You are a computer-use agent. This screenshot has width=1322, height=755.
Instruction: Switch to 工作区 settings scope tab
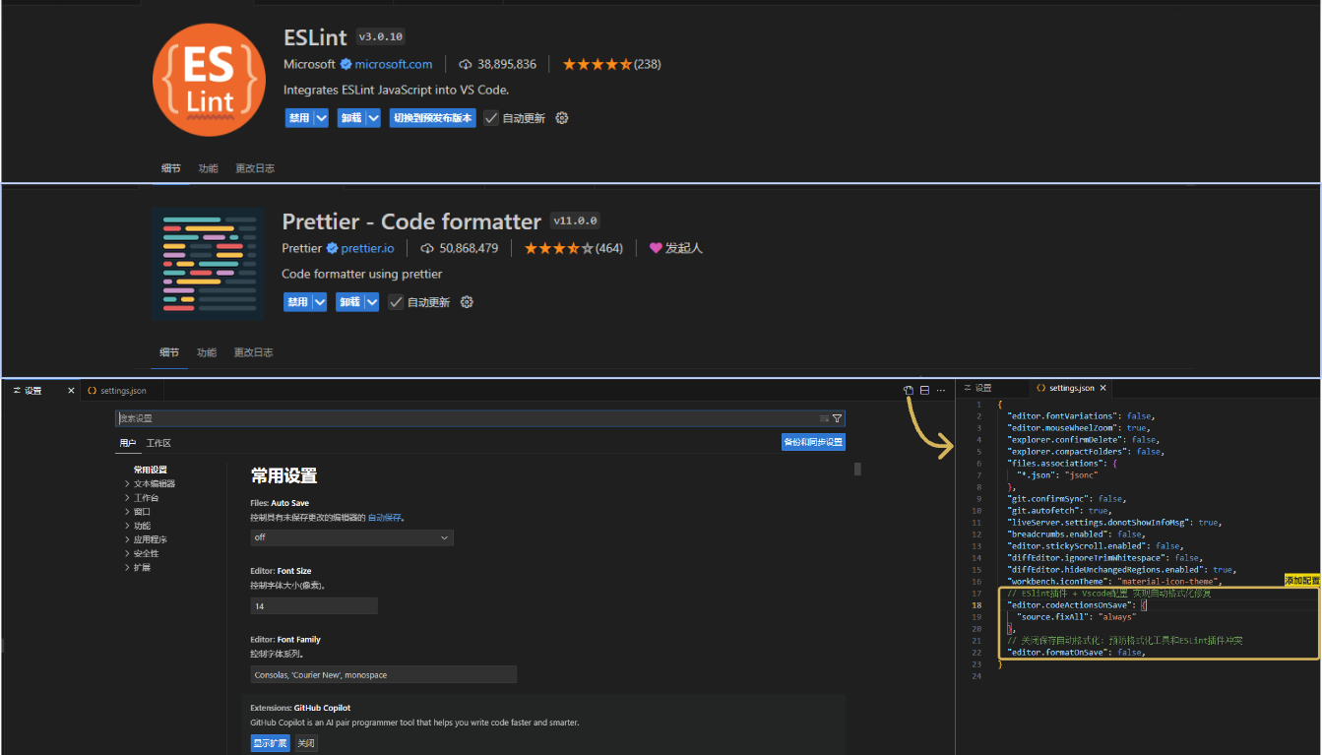pos(158,443)
